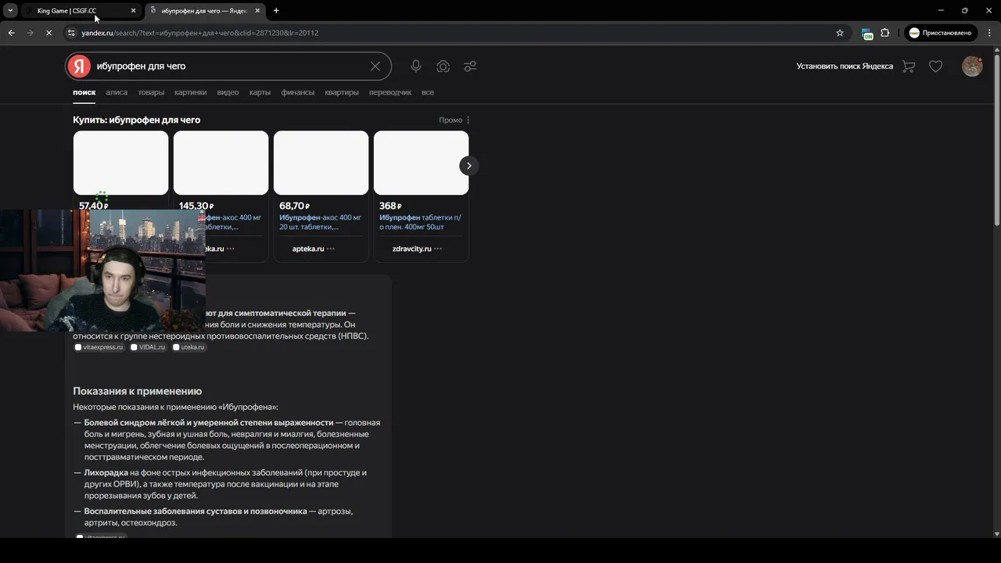Click the 145,30 ₽ product thumbnail
This screenshot has height=563, width=1001.
click(221, 163)
